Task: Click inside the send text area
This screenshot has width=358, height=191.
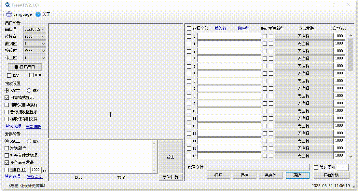Action: coord(100,157)
